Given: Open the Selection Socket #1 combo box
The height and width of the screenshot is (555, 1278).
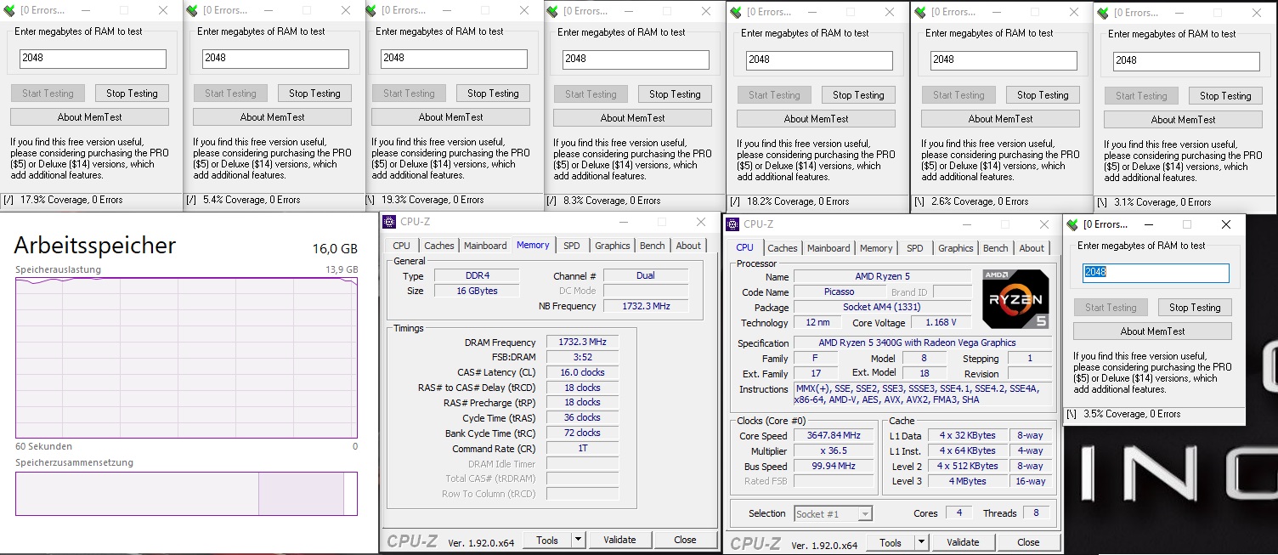Looking at the screenshot, I should (833, 514).
